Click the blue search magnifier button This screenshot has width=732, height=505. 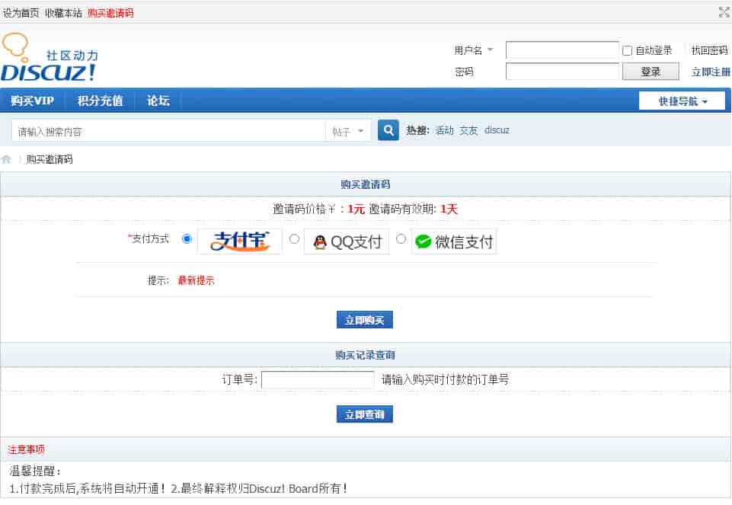[x=388, y=131]
